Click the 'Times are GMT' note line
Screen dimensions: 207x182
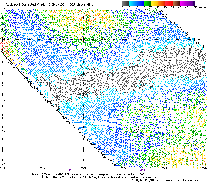click(88, 174)
